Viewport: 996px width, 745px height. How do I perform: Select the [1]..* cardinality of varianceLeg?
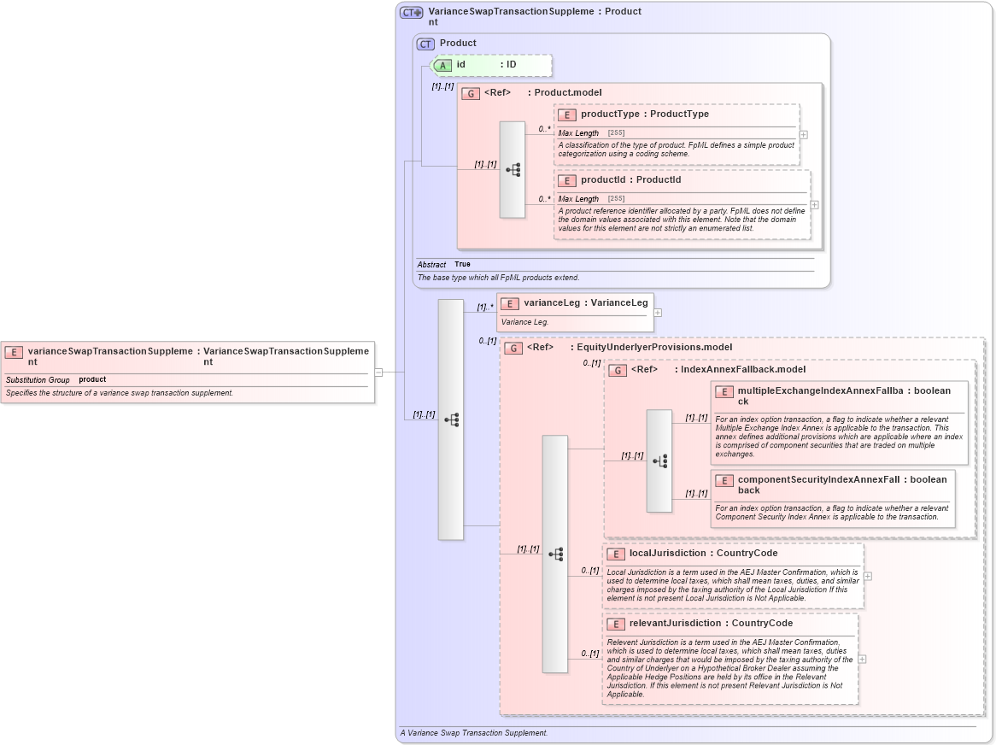pyautogui.click(x=485, y=307)
